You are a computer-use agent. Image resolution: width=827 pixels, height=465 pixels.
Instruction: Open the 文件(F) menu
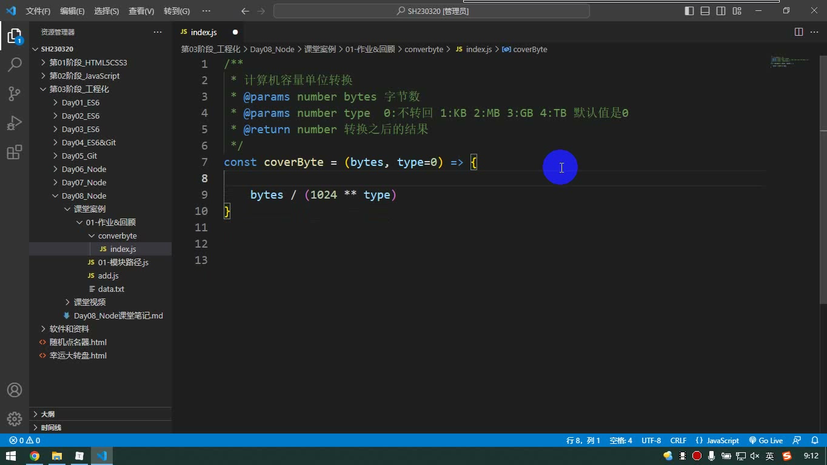(38, 11)
